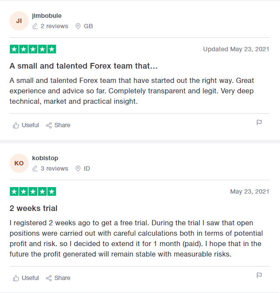Click the KO avatar for kobistop

tap(19, 163)
